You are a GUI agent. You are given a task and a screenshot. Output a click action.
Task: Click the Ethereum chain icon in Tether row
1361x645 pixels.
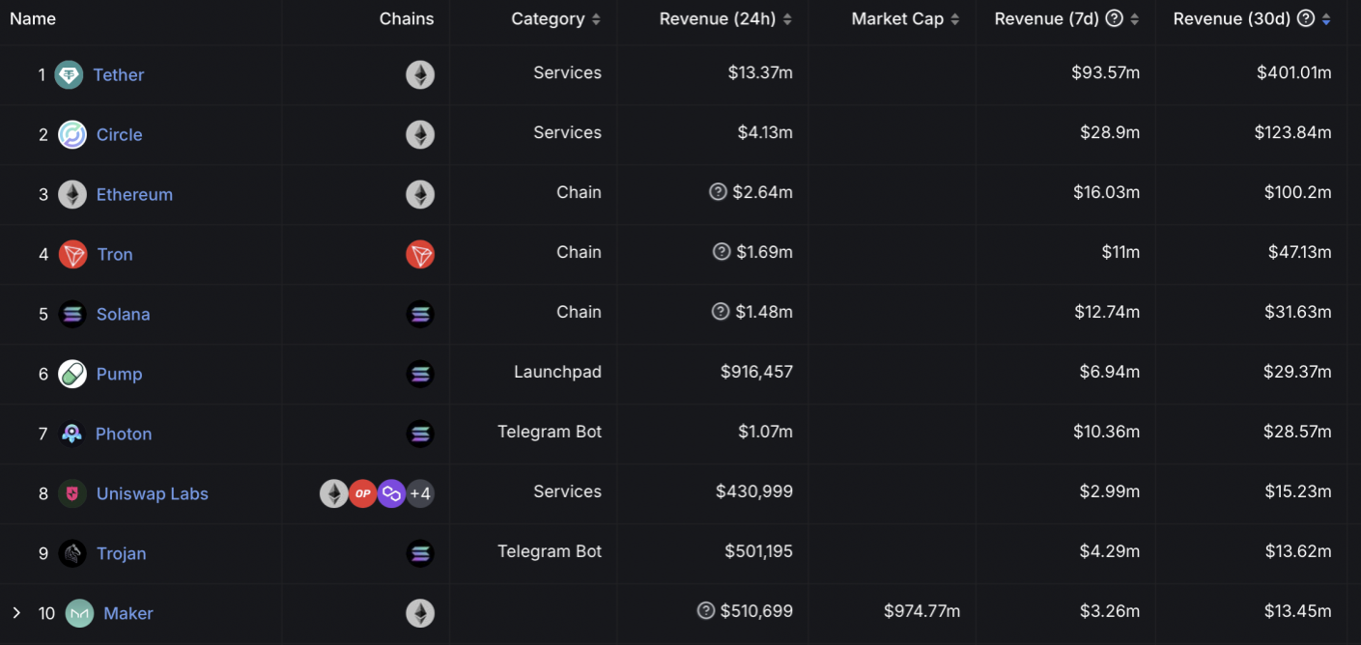(420, 74)
